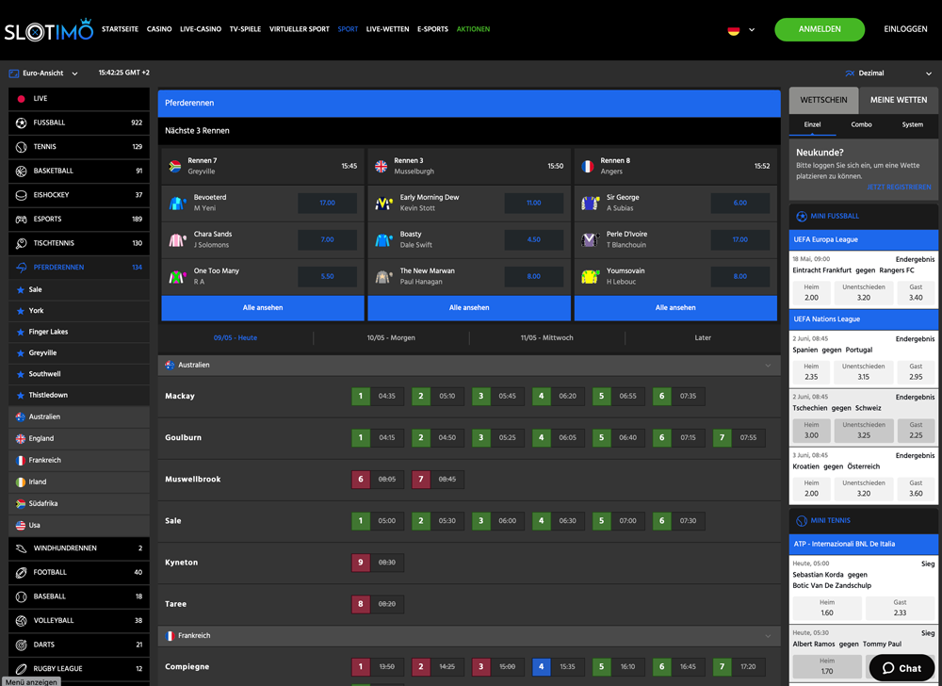Select the Eishockey sport icon
The width and height of the screenshot is (942, 686).
pos(21,194)
